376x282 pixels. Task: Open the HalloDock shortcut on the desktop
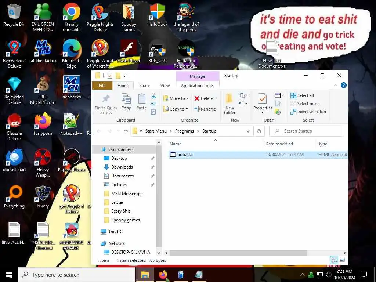[x=157, y=15]
